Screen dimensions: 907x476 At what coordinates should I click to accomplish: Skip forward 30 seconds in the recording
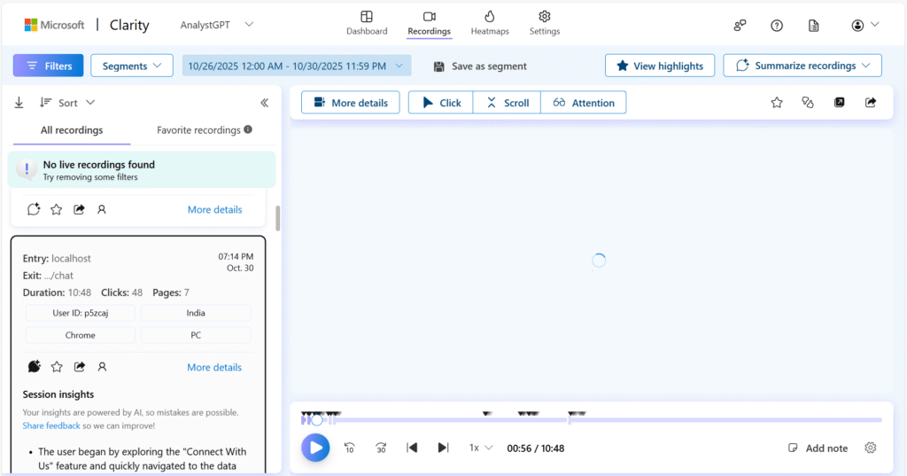click(381, 448)
